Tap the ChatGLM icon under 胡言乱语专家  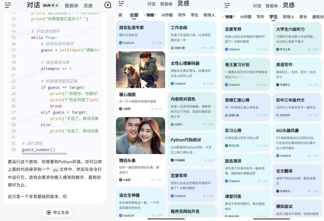click(x=121, y=43)
